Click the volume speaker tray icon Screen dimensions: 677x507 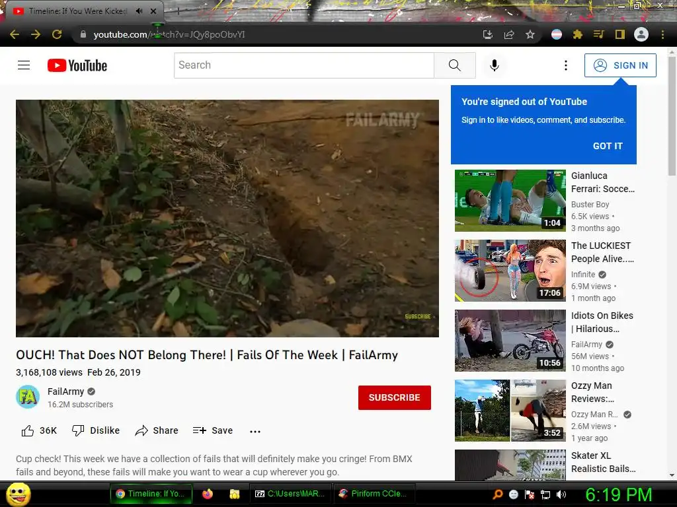561,494
